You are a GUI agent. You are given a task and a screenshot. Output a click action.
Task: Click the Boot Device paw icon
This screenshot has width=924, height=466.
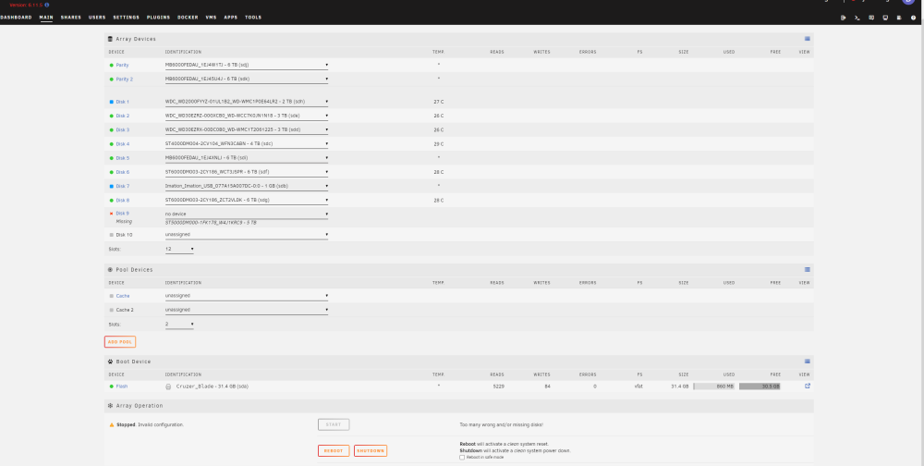tap(110, 362)
